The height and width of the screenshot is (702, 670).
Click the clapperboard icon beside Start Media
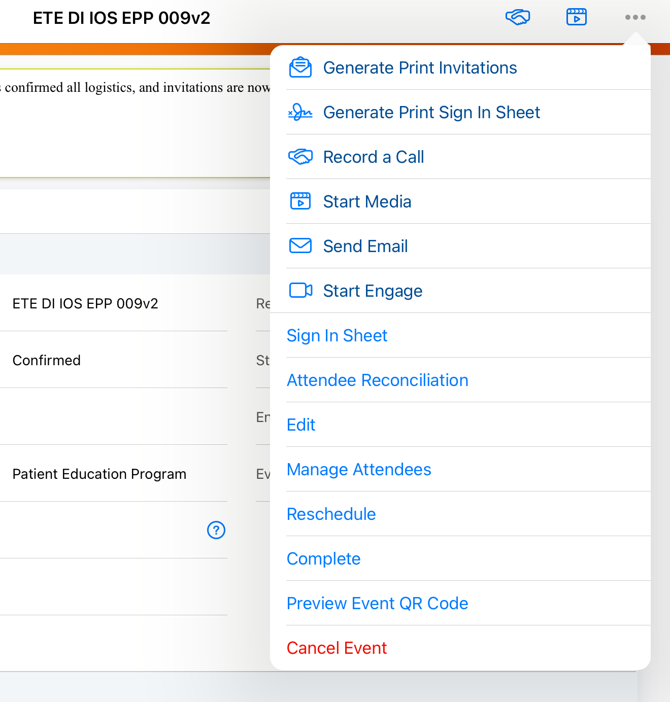pyautogui.click(x=300, y=201)
